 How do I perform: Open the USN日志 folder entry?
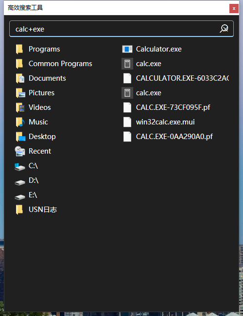36,210
